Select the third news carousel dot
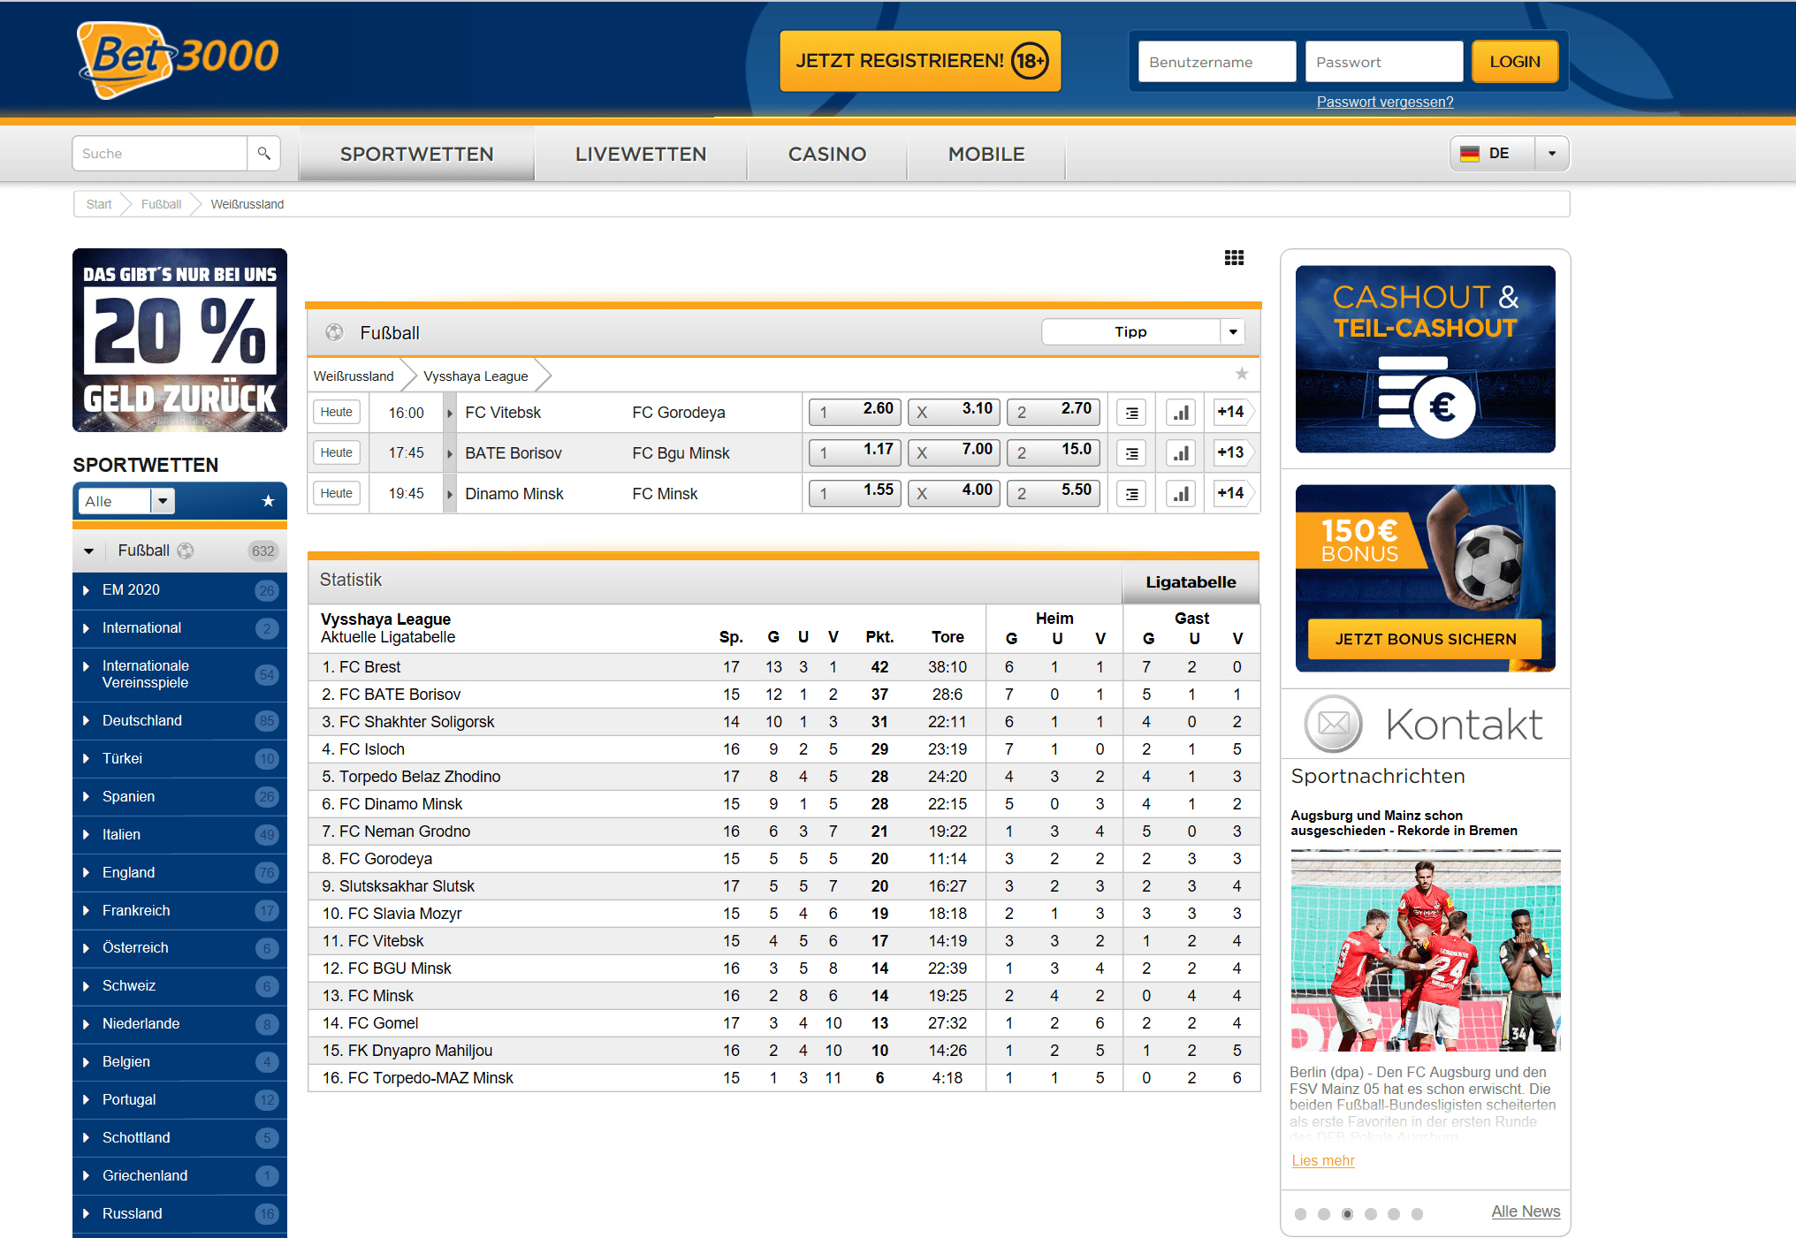Viewport: 1796px width, 1238px height. tap(1347, 1214)
